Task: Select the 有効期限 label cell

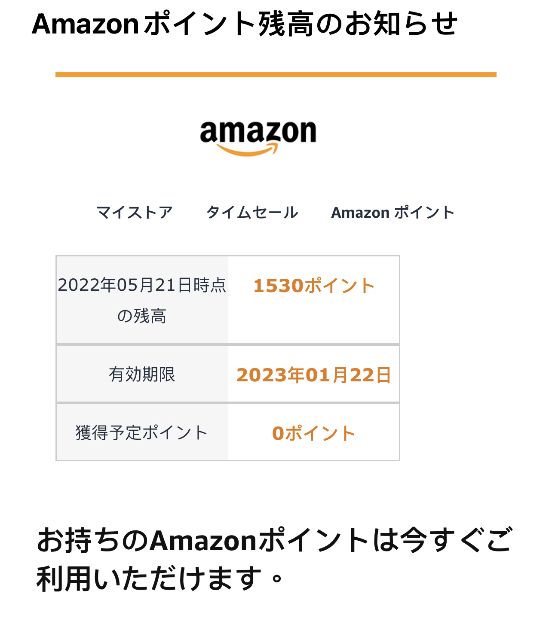Action: [x=142, y=374]
